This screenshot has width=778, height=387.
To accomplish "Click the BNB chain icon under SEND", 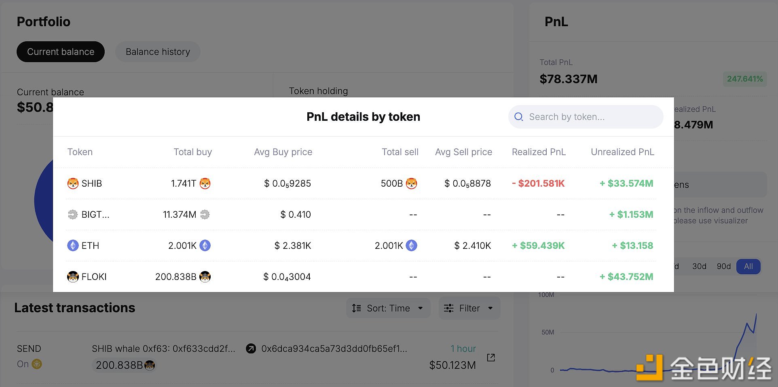I will (x=37, y=364).
